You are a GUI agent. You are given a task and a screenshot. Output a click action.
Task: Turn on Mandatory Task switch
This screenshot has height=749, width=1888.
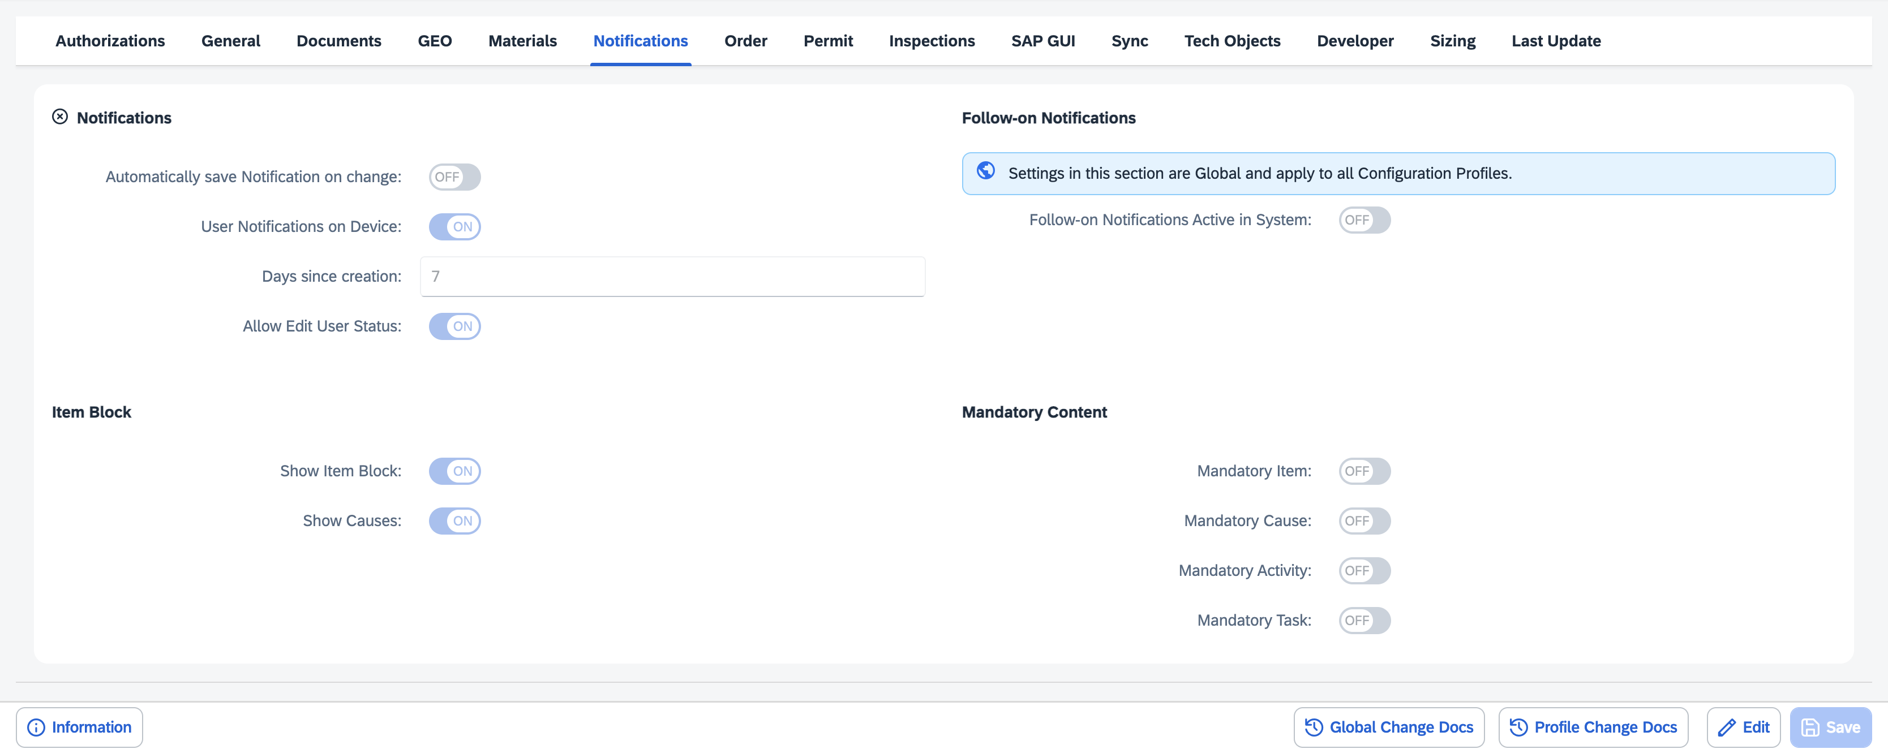coord(1364,621)
